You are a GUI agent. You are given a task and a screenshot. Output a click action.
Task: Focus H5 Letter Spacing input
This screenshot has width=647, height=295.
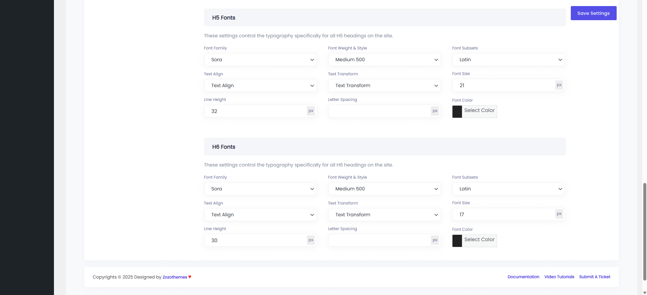coord(380,111)
